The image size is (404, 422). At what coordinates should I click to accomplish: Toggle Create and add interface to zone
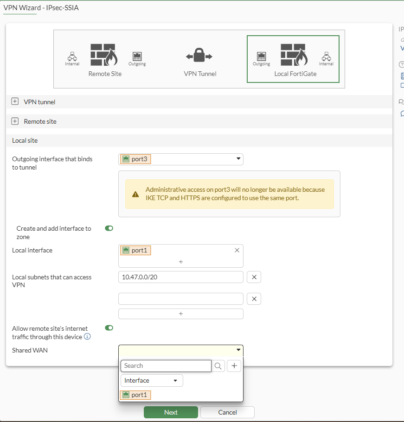(x=109, y=228)
